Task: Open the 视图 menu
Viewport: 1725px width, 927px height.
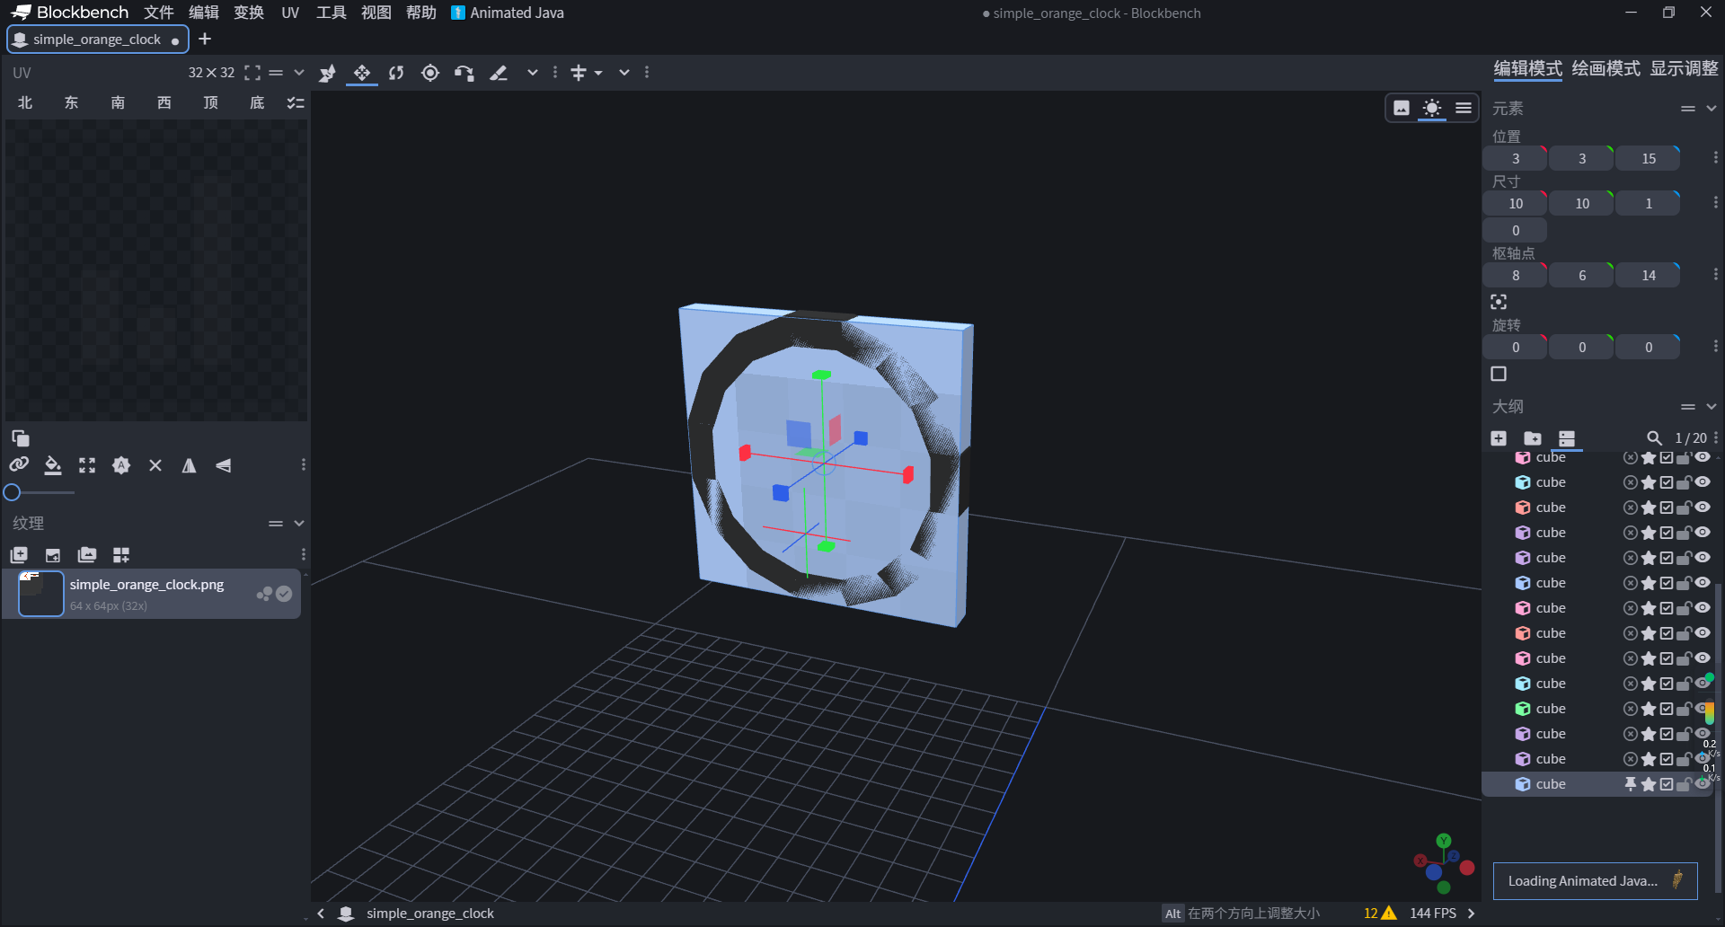Action: coord(376,13)
